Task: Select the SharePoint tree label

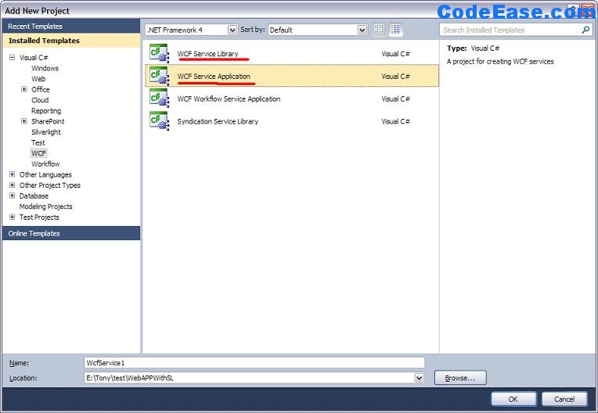Action: click(x=48, y=121)
